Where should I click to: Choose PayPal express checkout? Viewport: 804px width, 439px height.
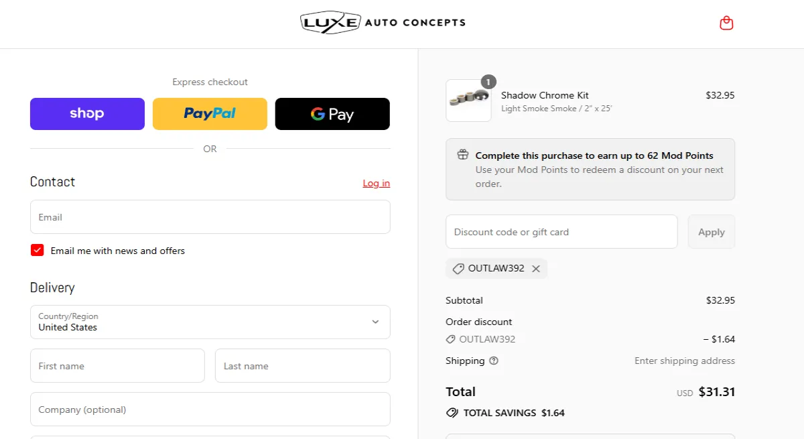point(210,114)
